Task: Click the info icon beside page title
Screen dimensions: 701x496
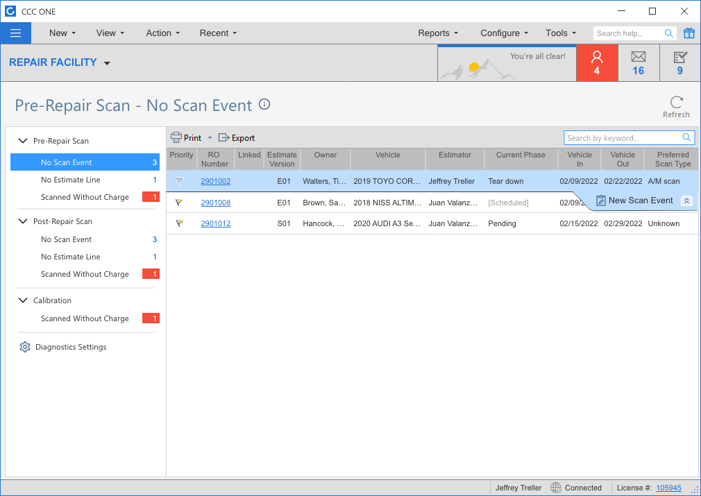Action: [x=264, y=105]
